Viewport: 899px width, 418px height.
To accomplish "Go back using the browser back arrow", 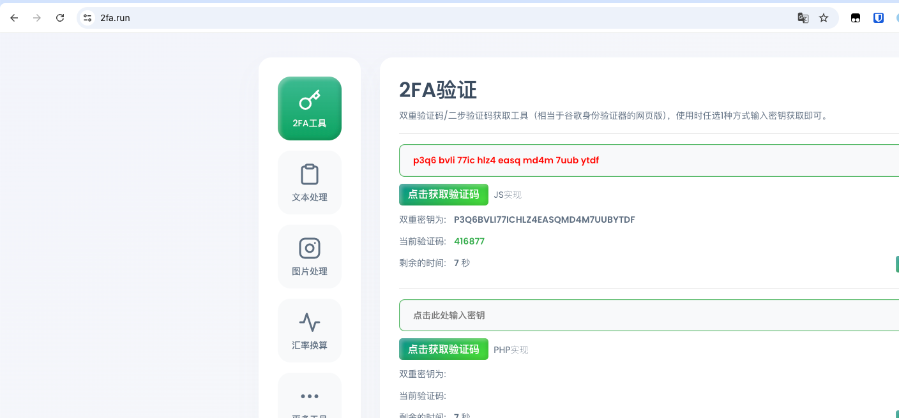I will click(x=14, y=18).
